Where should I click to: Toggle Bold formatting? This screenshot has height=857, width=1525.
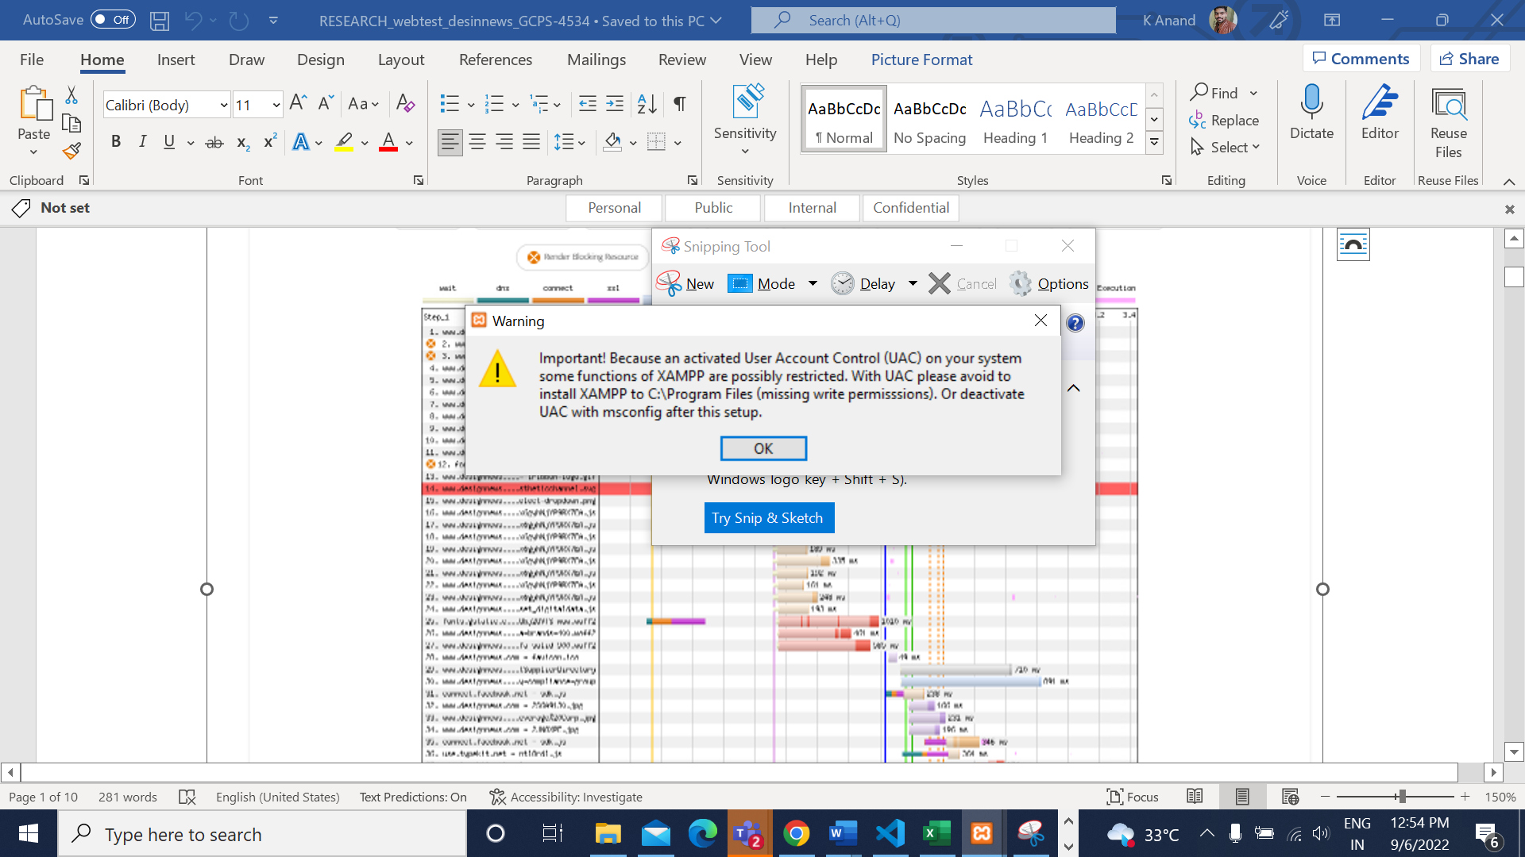click(116, 142)
